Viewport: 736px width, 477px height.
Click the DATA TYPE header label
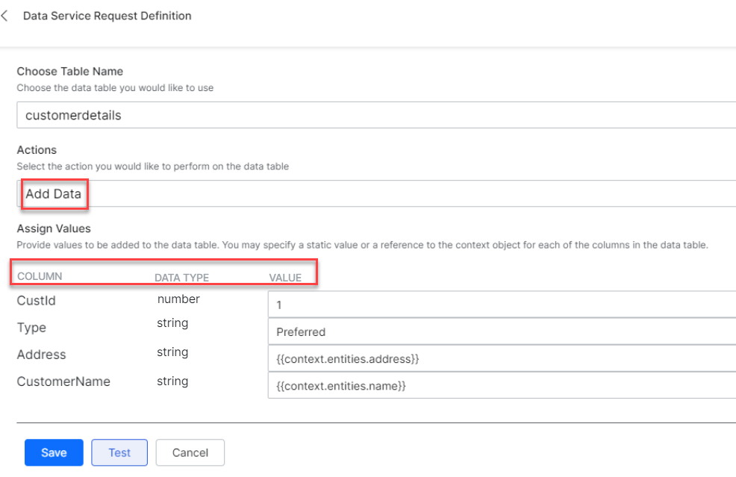(181, 278)
